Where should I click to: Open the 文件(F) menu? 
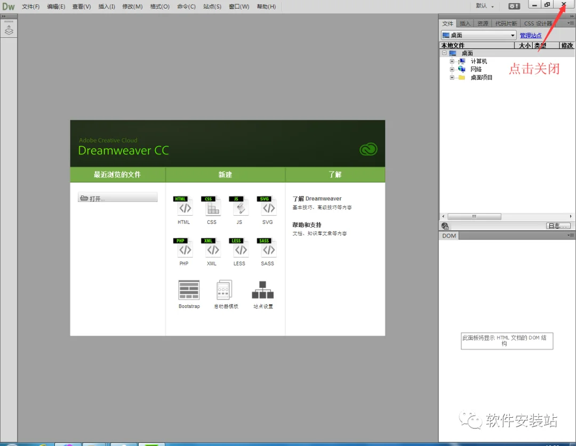point(30,6)
